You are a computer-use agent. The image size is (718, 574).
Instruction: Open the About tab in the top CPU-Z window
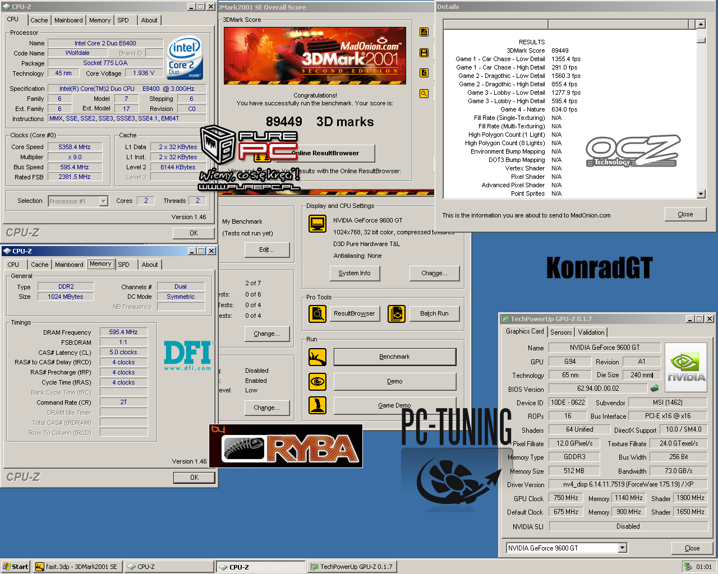pyautogui.click(x=149, y=20)
